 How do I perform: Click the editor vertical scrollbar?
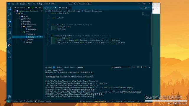(151, 29)
